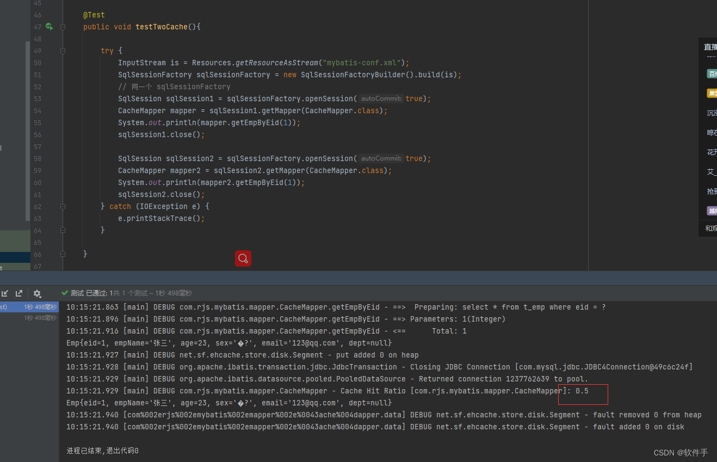
Task: Click SqlSessionFactoryBuilder in line 51
Action: (353, 75)
